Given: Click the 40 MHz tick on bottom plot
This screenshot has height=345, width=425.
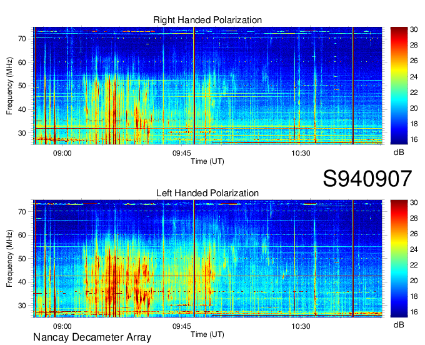Looking at the screenshot, I should click(22, 282).
